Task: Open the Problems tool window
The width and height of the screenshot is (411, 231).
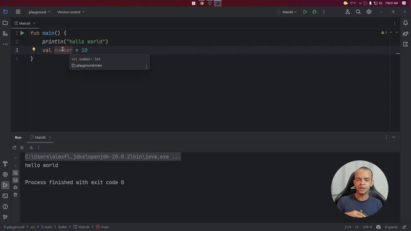Action: click(x=5, y=207)
